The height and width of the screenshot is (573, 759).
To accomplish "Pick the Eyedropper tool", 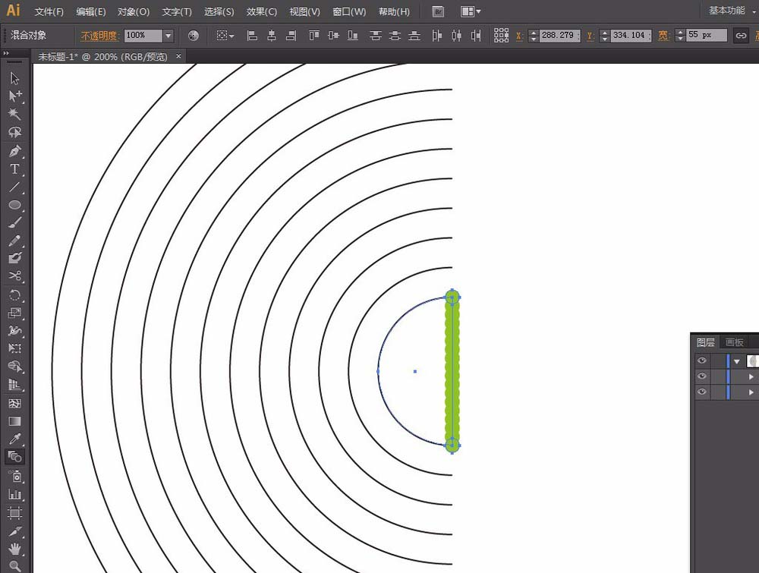I will pyautogui.click(x=14, y=439).
